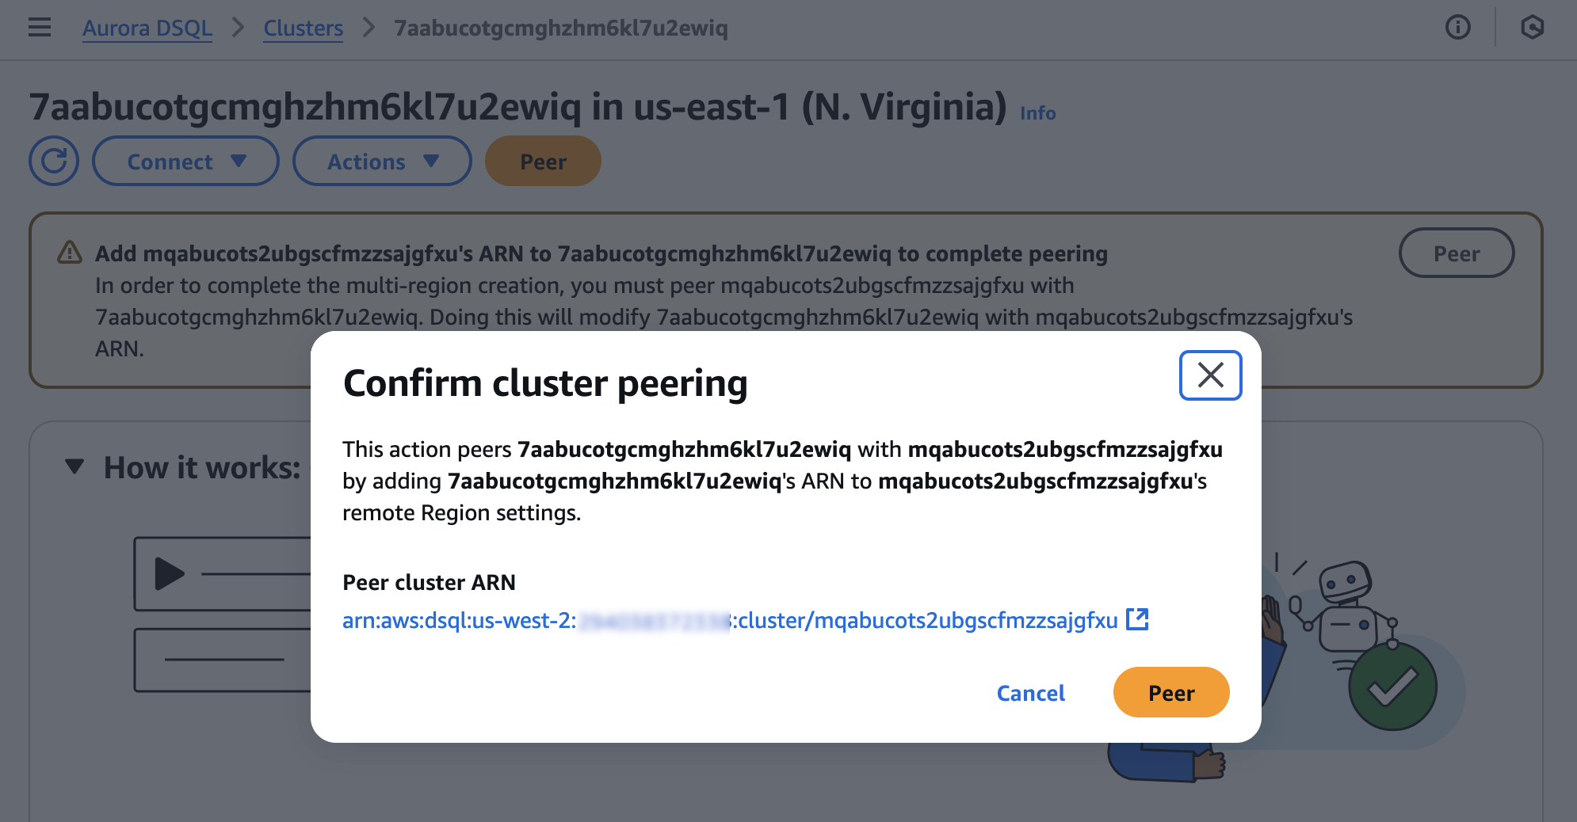Viewport: 1577px width, 822px height.
Task: Collapse the How it works section
Action: pos(74,467)
